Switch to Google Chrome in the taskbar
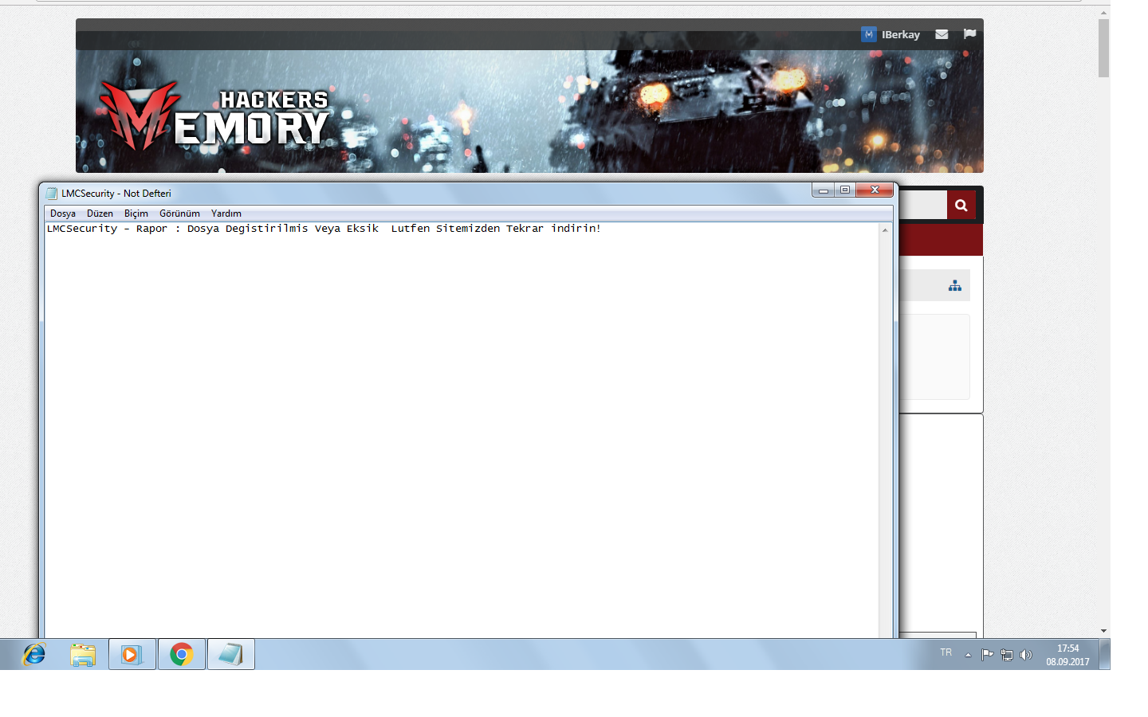Screen dimensions: 1148x717 pyautogui.click(x=182, y=654)
